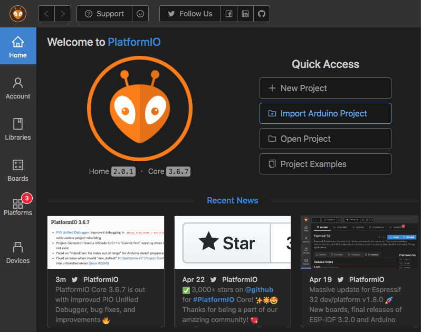Click the smiley feedback icon

(140, 14)
